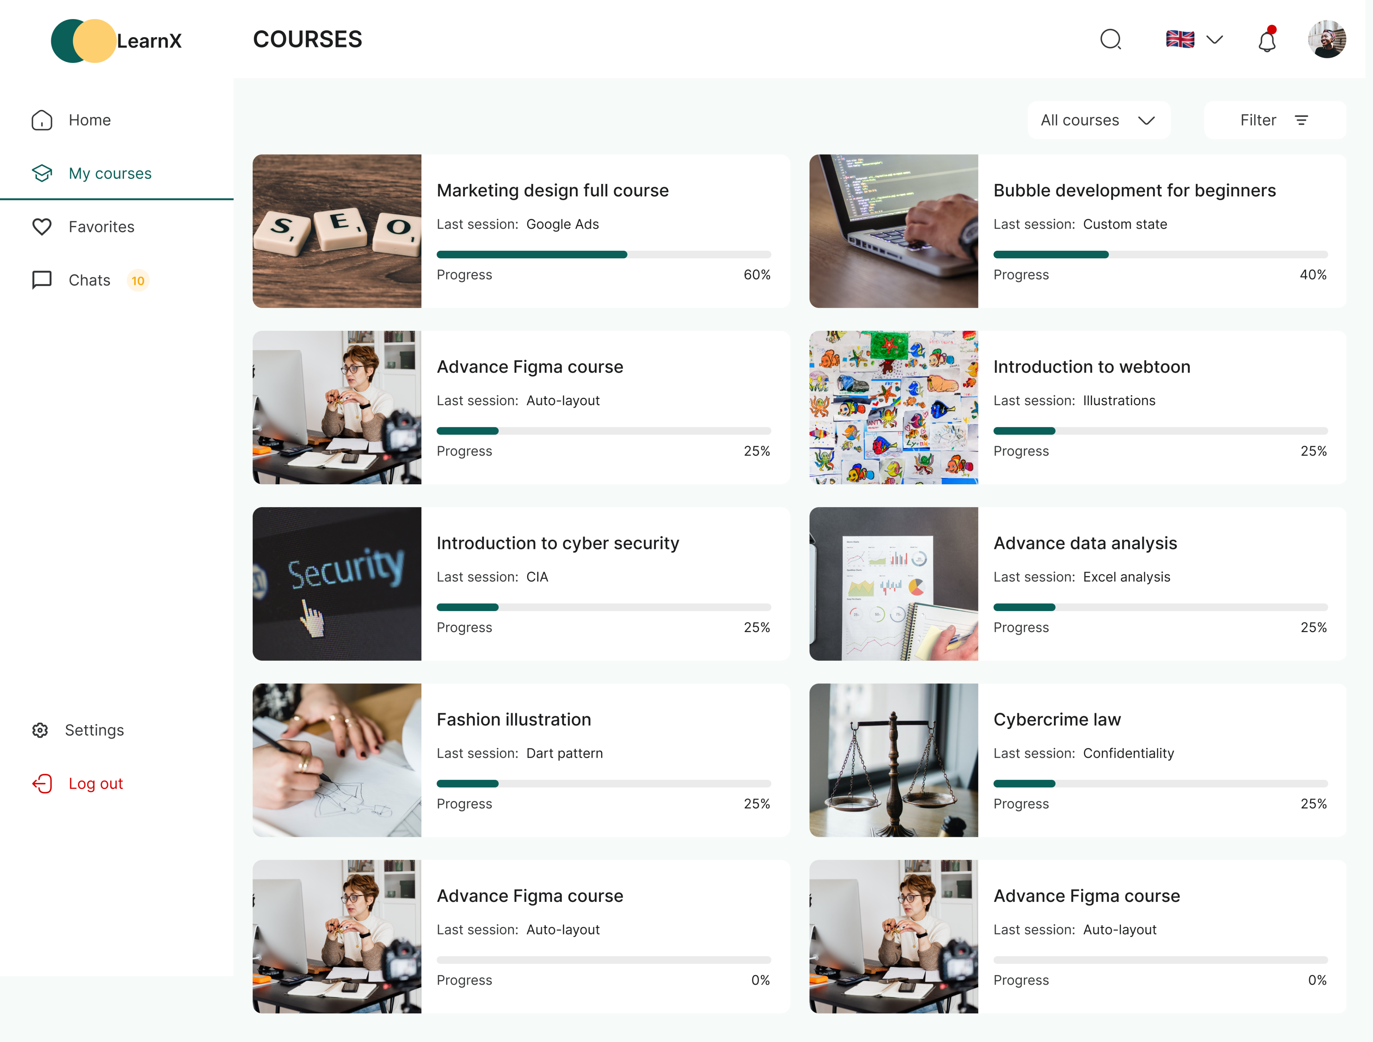Open Chats from the sidebar

tap(89, 280)
